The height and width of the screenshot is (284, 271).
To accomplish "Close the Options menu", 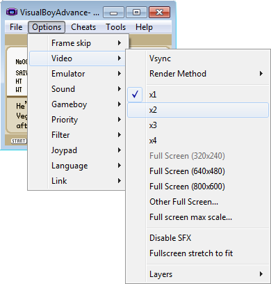I will 47,27.
